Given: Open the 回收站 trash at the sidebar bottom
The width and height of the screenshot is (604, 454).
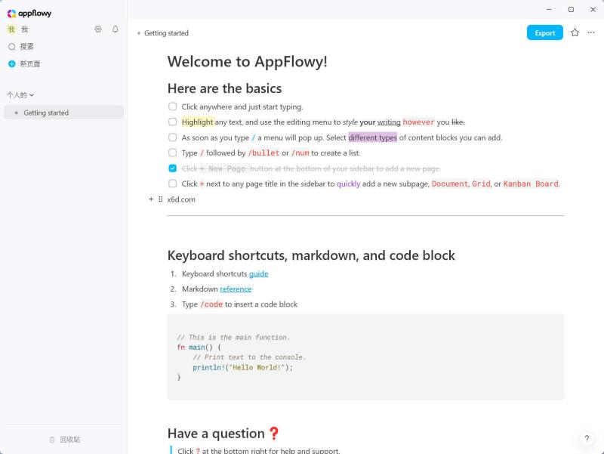Looking at the screenshot, I should coord(64,439).
